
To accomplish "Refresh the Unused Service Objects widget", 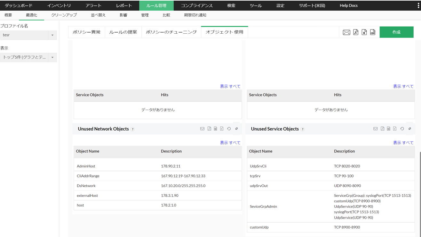I will 402,129.
